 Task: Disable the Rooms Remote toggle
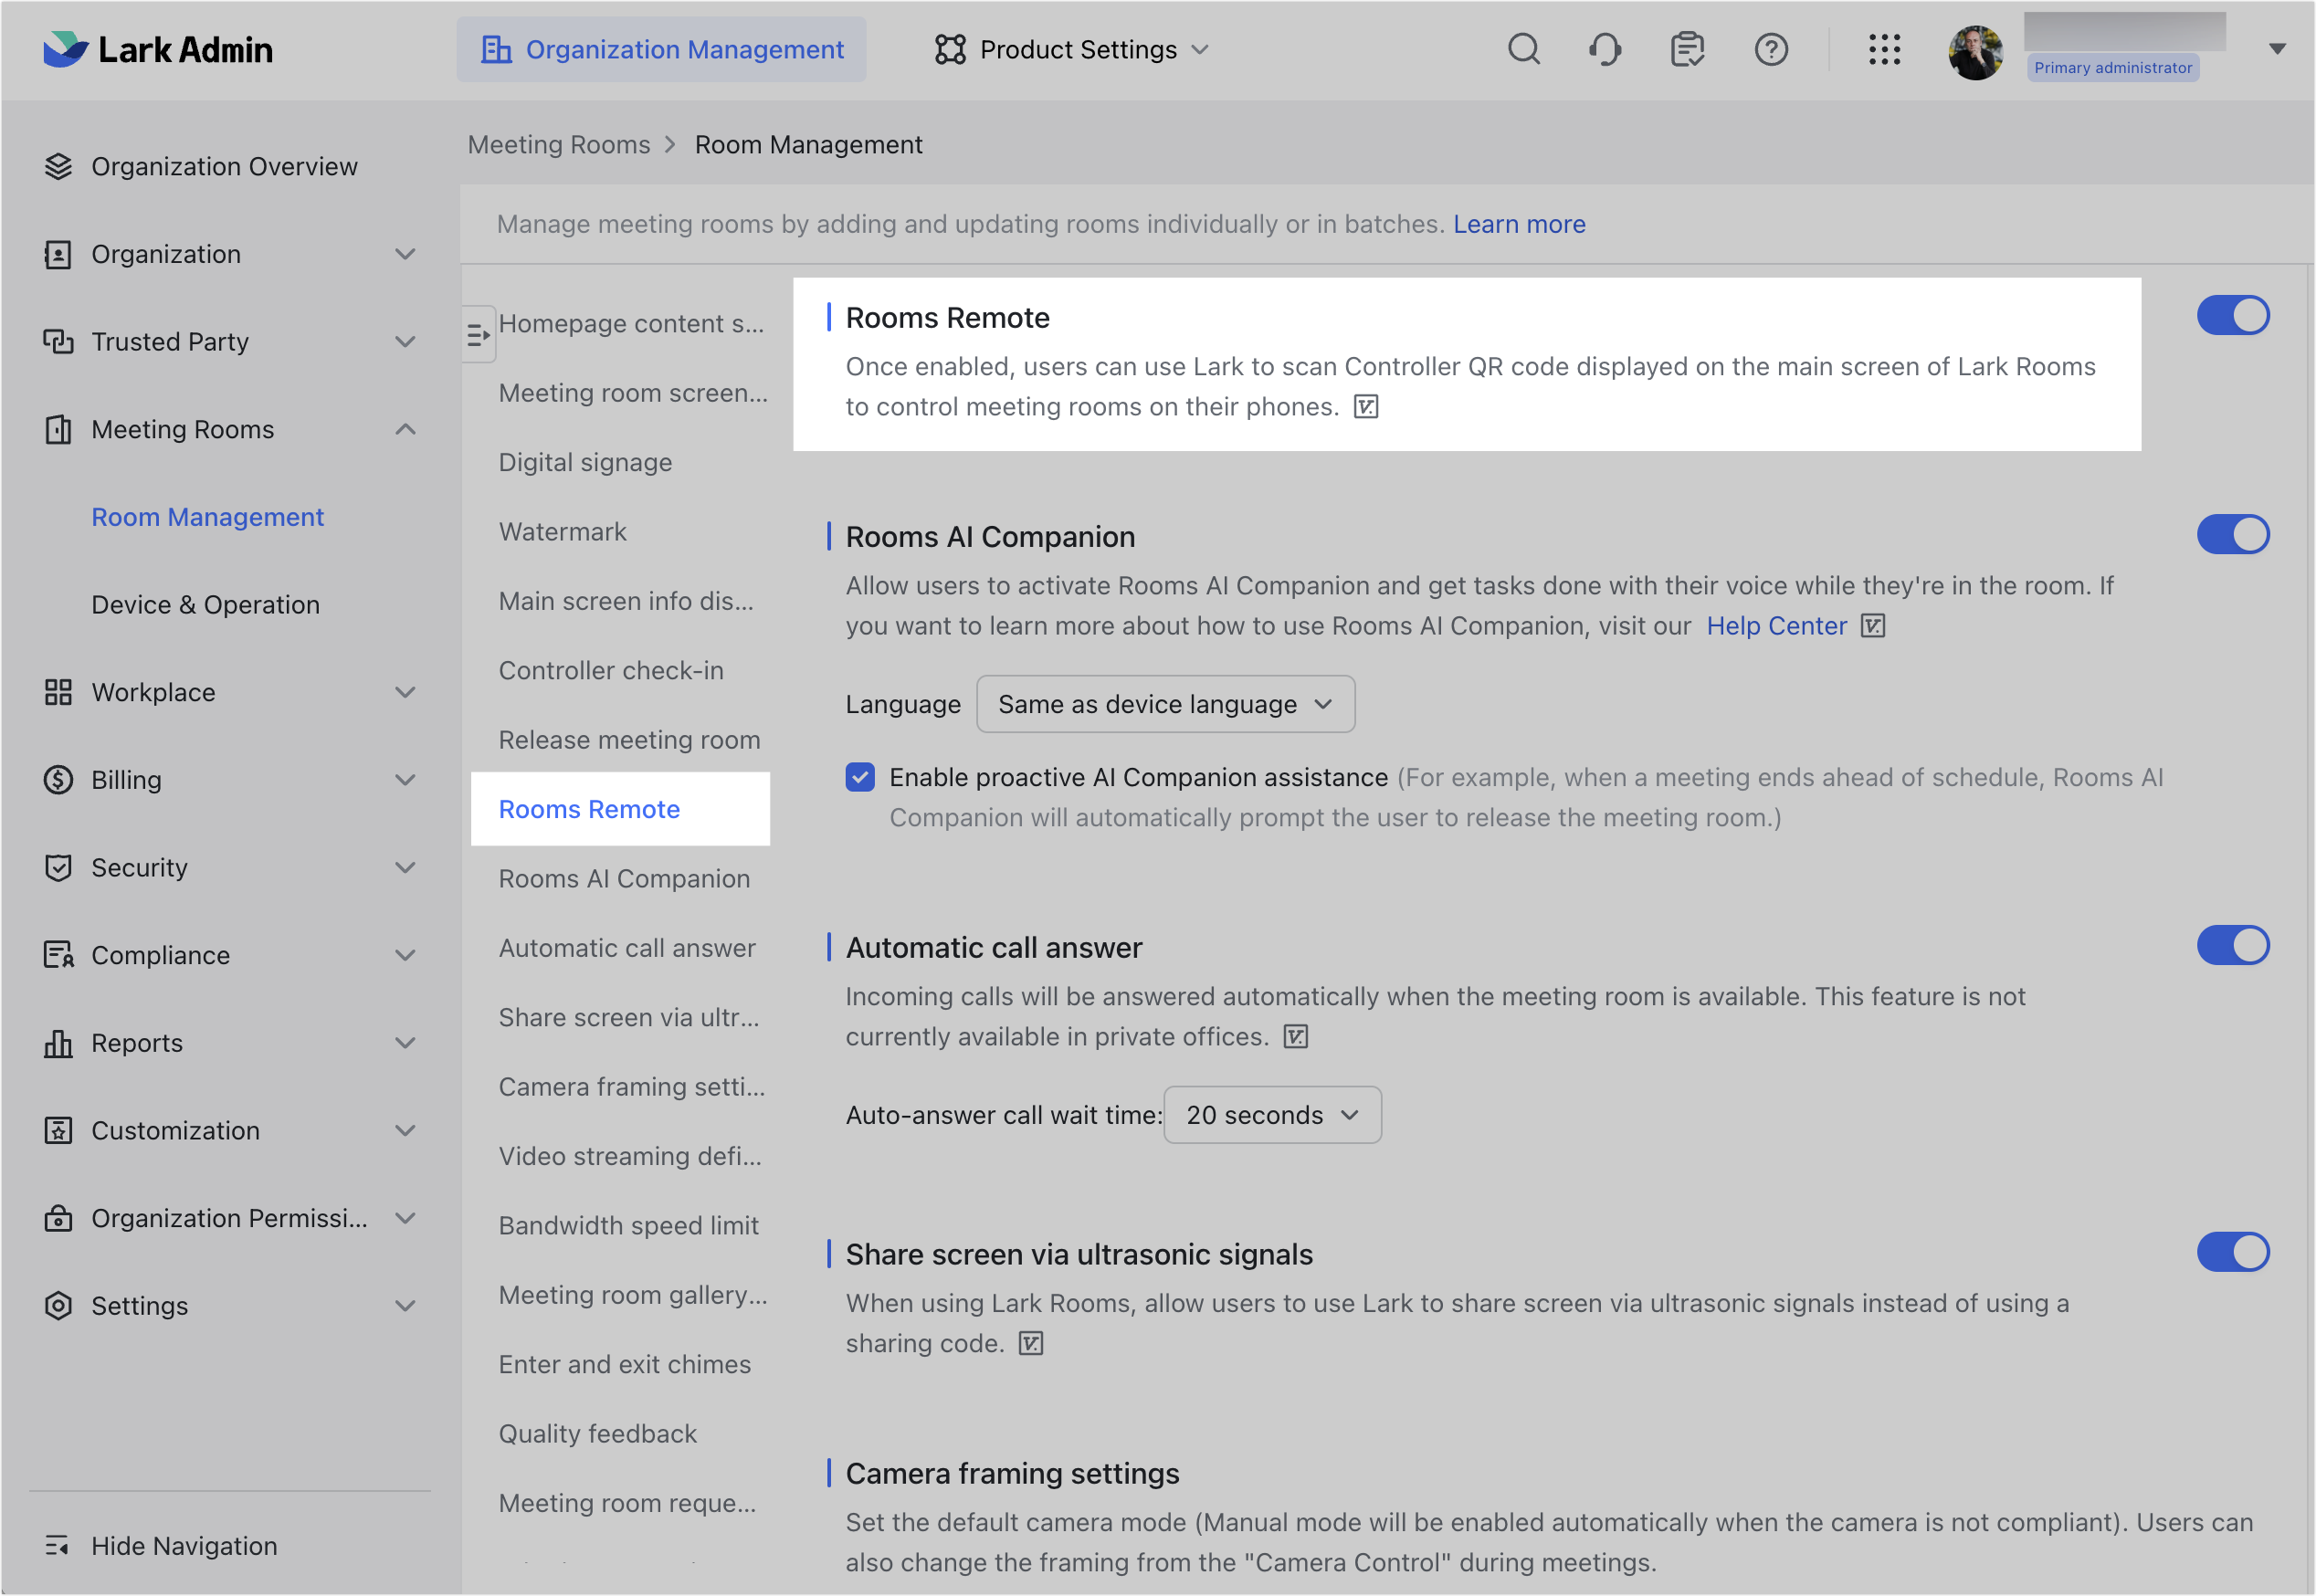(x=2233, y=314)
